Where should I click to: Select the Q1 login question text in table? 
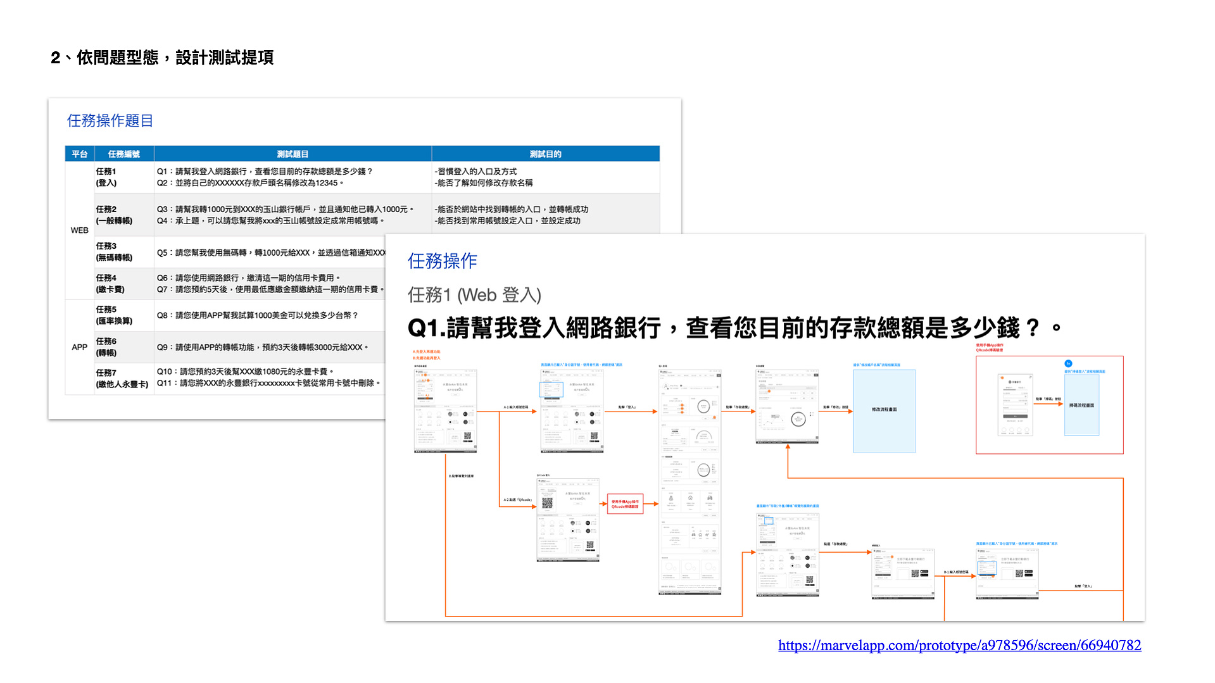(265, 172)
